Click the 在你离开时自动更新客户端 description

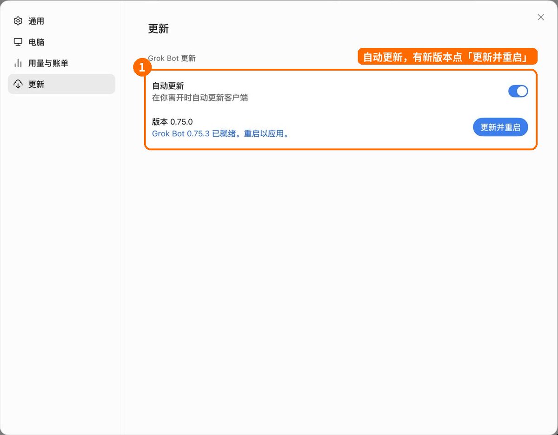coord(200,98)
